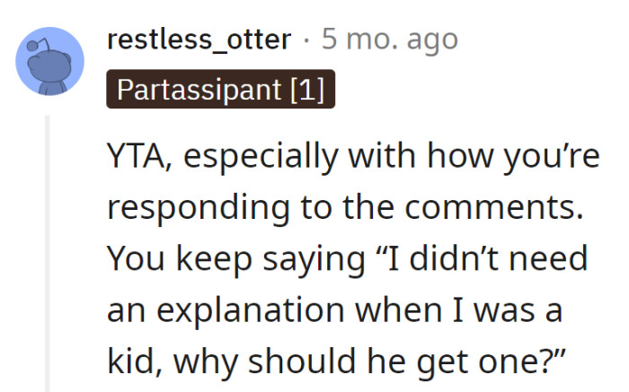Click the word "Partassipant" in the flair
The width and height of the screenshot is (629, 392).
coord(198,91)
